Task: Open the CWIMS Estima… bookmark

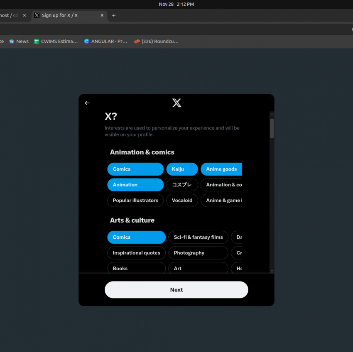Action: 56,42
